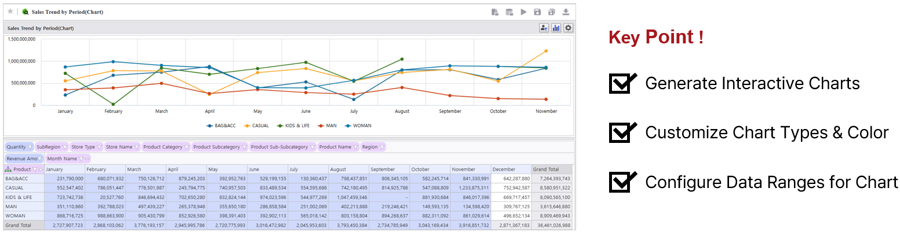Select the WOMAN row label in table
The width and height of the screenshot is (900, 232).
pyautogui.click(x=14, y=215)
